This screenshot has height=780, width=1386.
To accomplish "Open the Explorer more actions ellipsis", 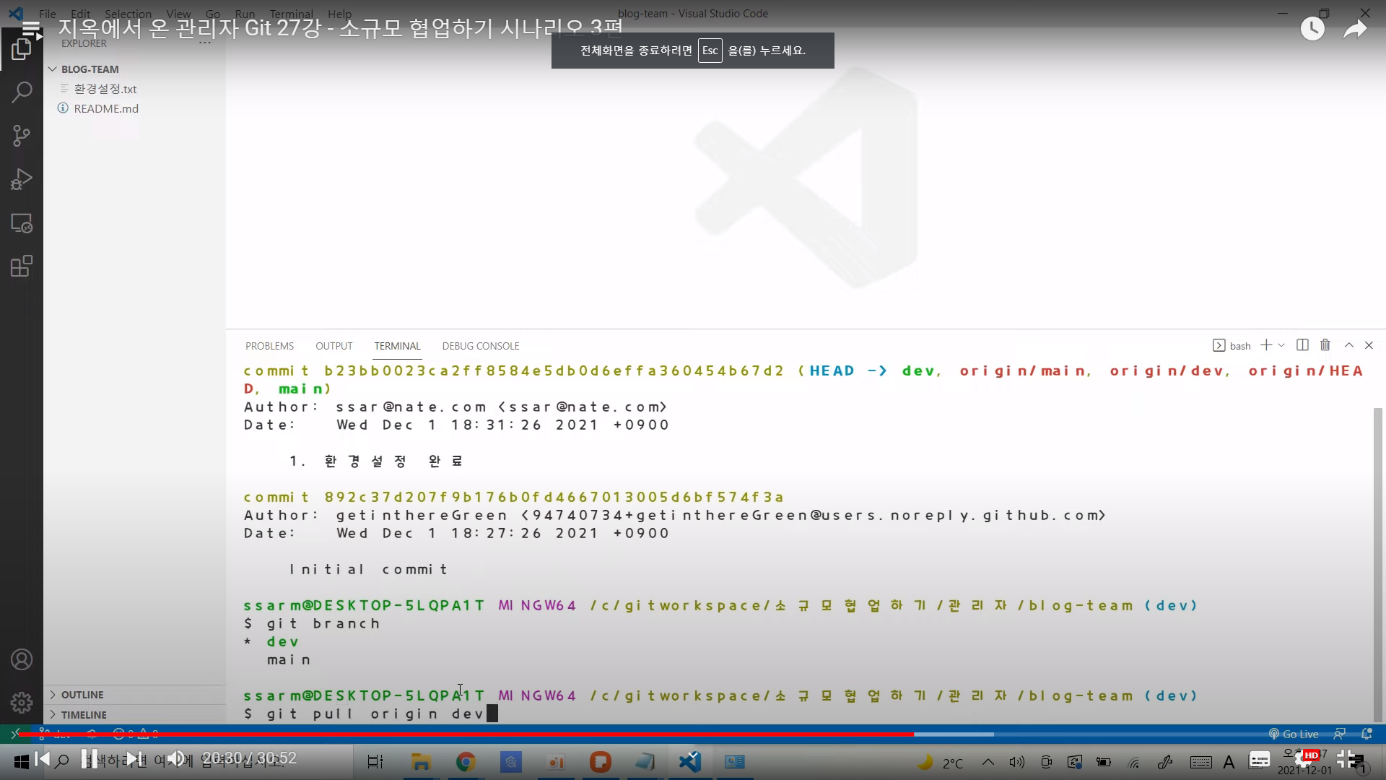I will (x=205, y=43).
